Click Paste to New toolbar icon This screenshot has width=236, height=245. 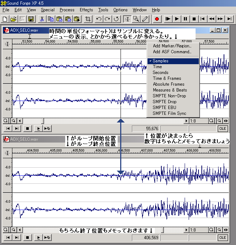[x=77, y=19]
